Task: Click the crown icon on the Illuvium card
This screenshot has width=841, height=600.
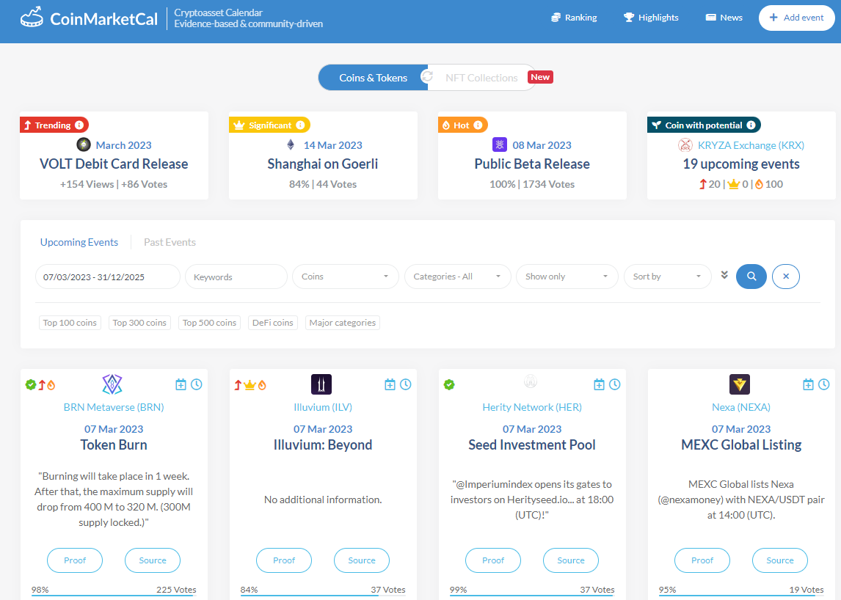Action: pos(250,385)
